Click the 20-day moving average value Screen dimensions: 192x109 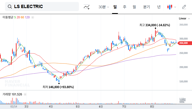[x=18, y=17]
